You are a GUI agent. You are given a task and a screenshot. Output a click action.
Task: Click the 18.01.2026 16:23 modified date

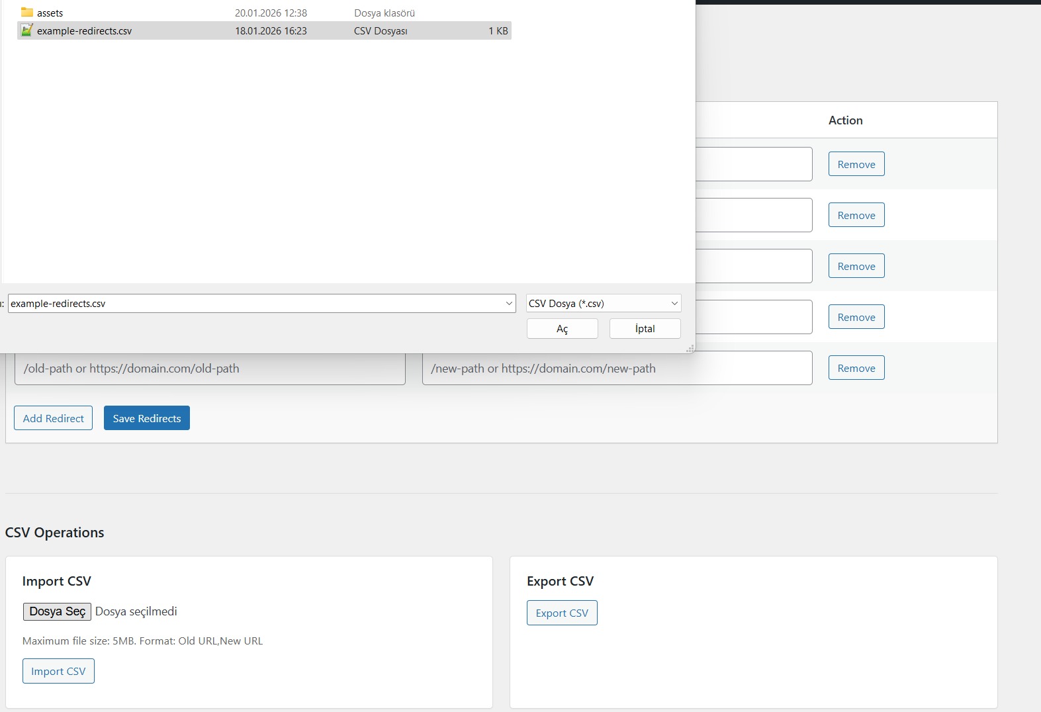click(271, 31)
